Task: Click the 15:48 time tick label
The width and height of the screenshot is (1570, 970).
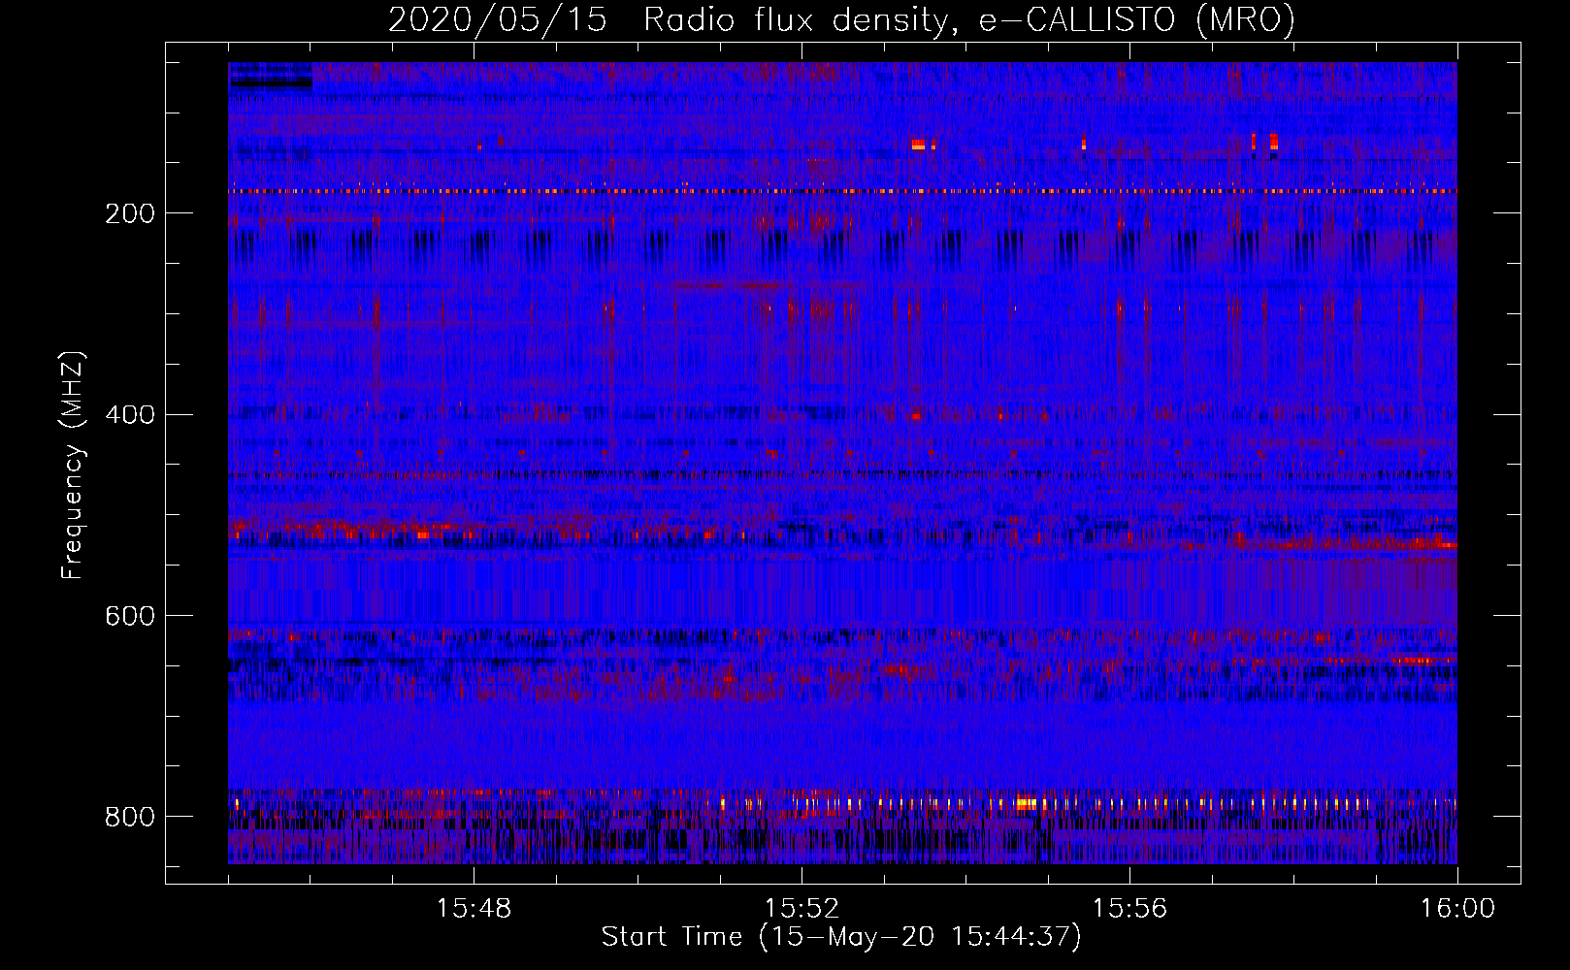Action: click(474, 909)
